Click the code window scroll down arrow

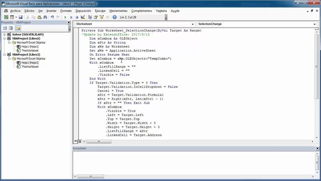pos(316,137)
